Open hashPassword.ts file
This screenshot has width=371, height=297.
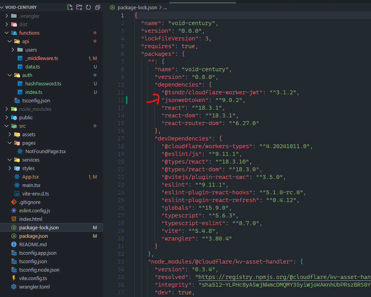(43, 83)
